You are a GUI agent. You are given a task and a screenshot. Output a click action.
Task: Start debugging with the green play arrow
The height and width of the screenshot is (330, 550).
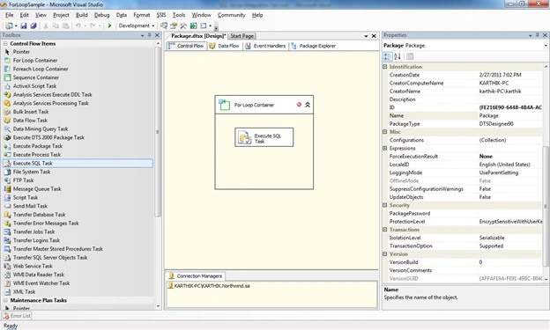pos(110,26)
